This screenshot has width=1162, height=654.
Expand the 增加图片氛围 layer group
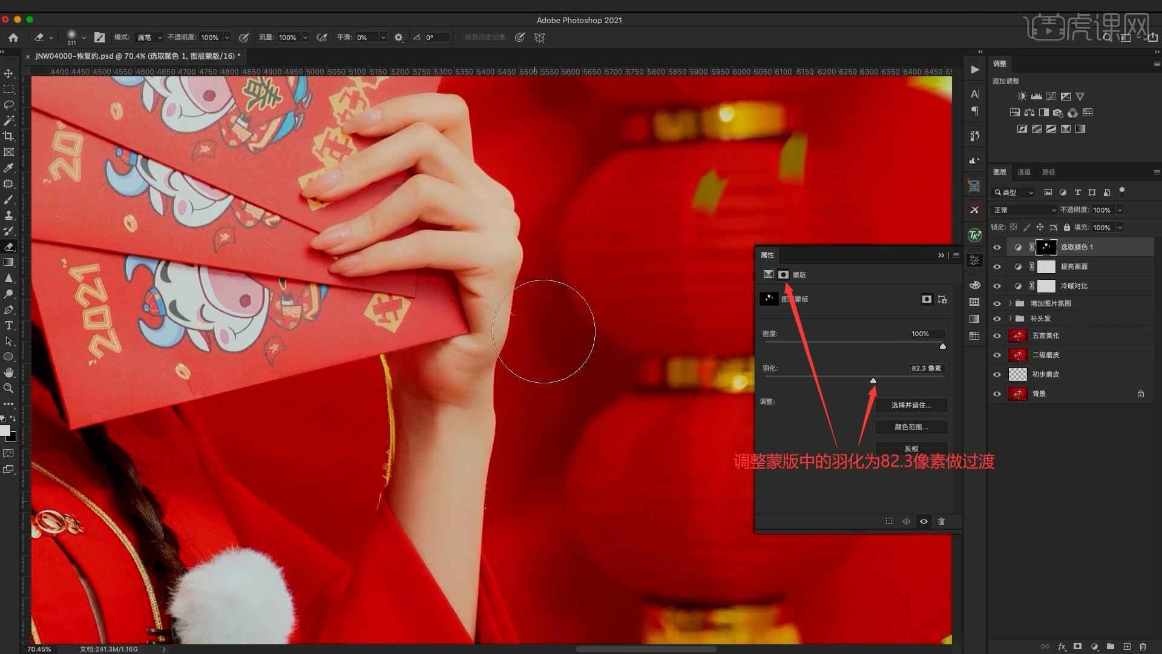pyautogui.click(x=1010, y=303)
